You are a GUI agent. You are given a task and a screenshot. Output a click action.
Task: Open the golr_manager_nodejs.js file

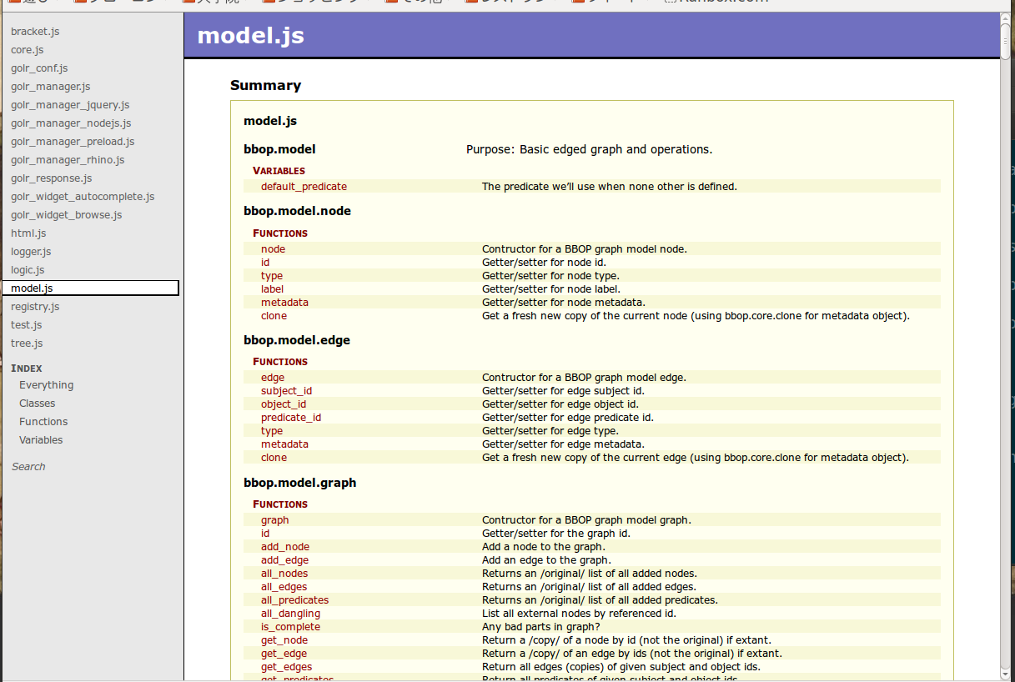[x=71, y=123]
